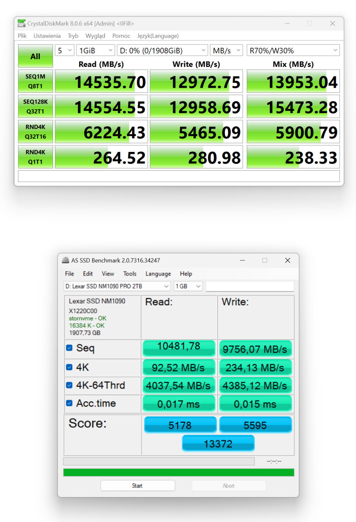Open the test count dropdown showing 5
The image size is (356, 522).
point(64,50)
